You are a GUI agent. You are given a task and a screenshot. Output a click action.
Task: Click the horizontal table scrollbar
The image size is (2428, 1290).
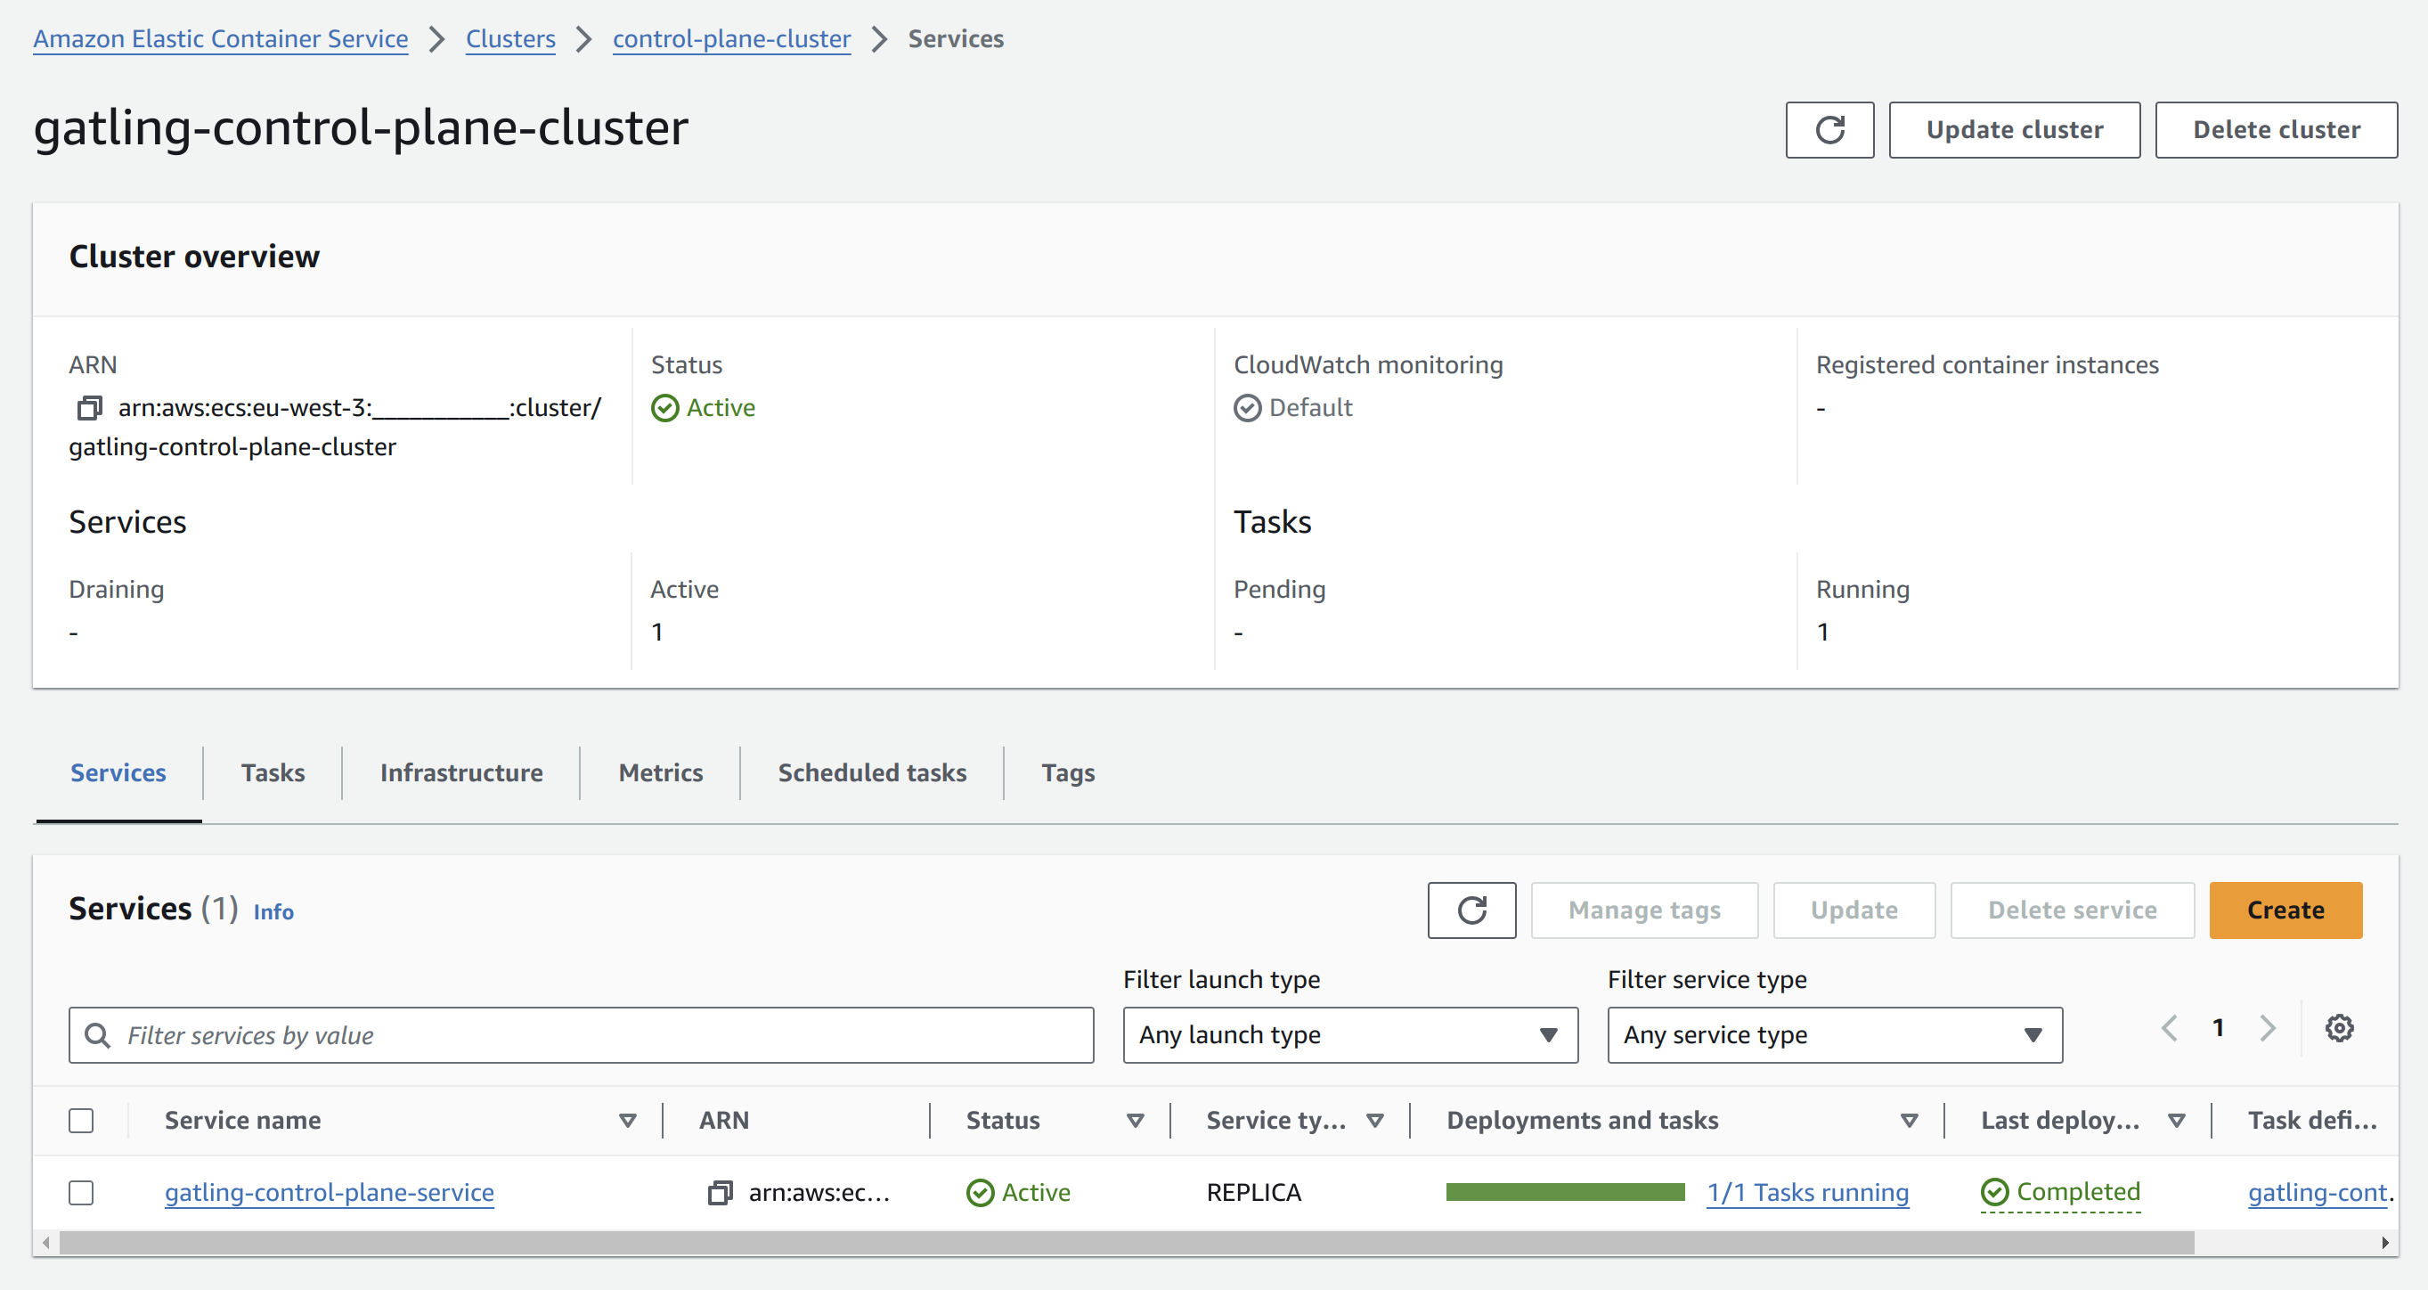click(x=1127, y=1242)
